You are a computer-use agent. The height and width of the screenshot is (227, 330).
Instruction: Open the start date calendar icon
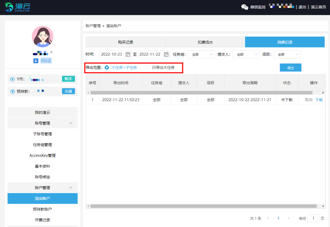tap(128, 54)
